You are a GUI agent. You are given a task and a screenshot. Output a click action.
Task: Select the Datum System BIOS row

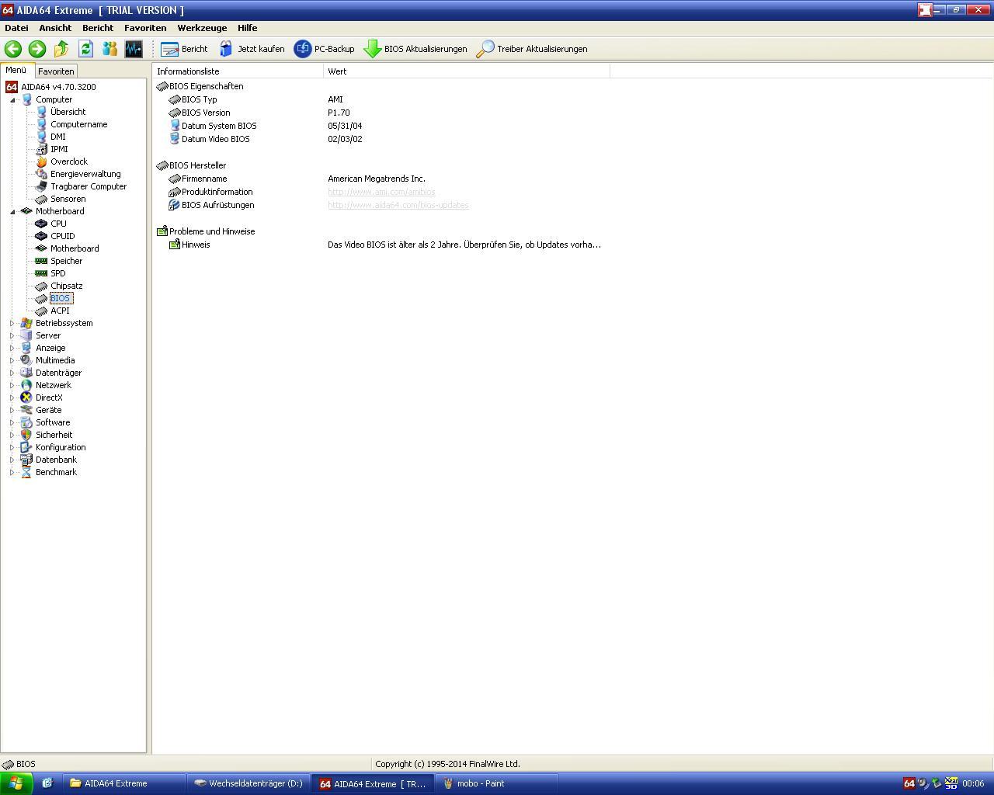pos(381,126)
